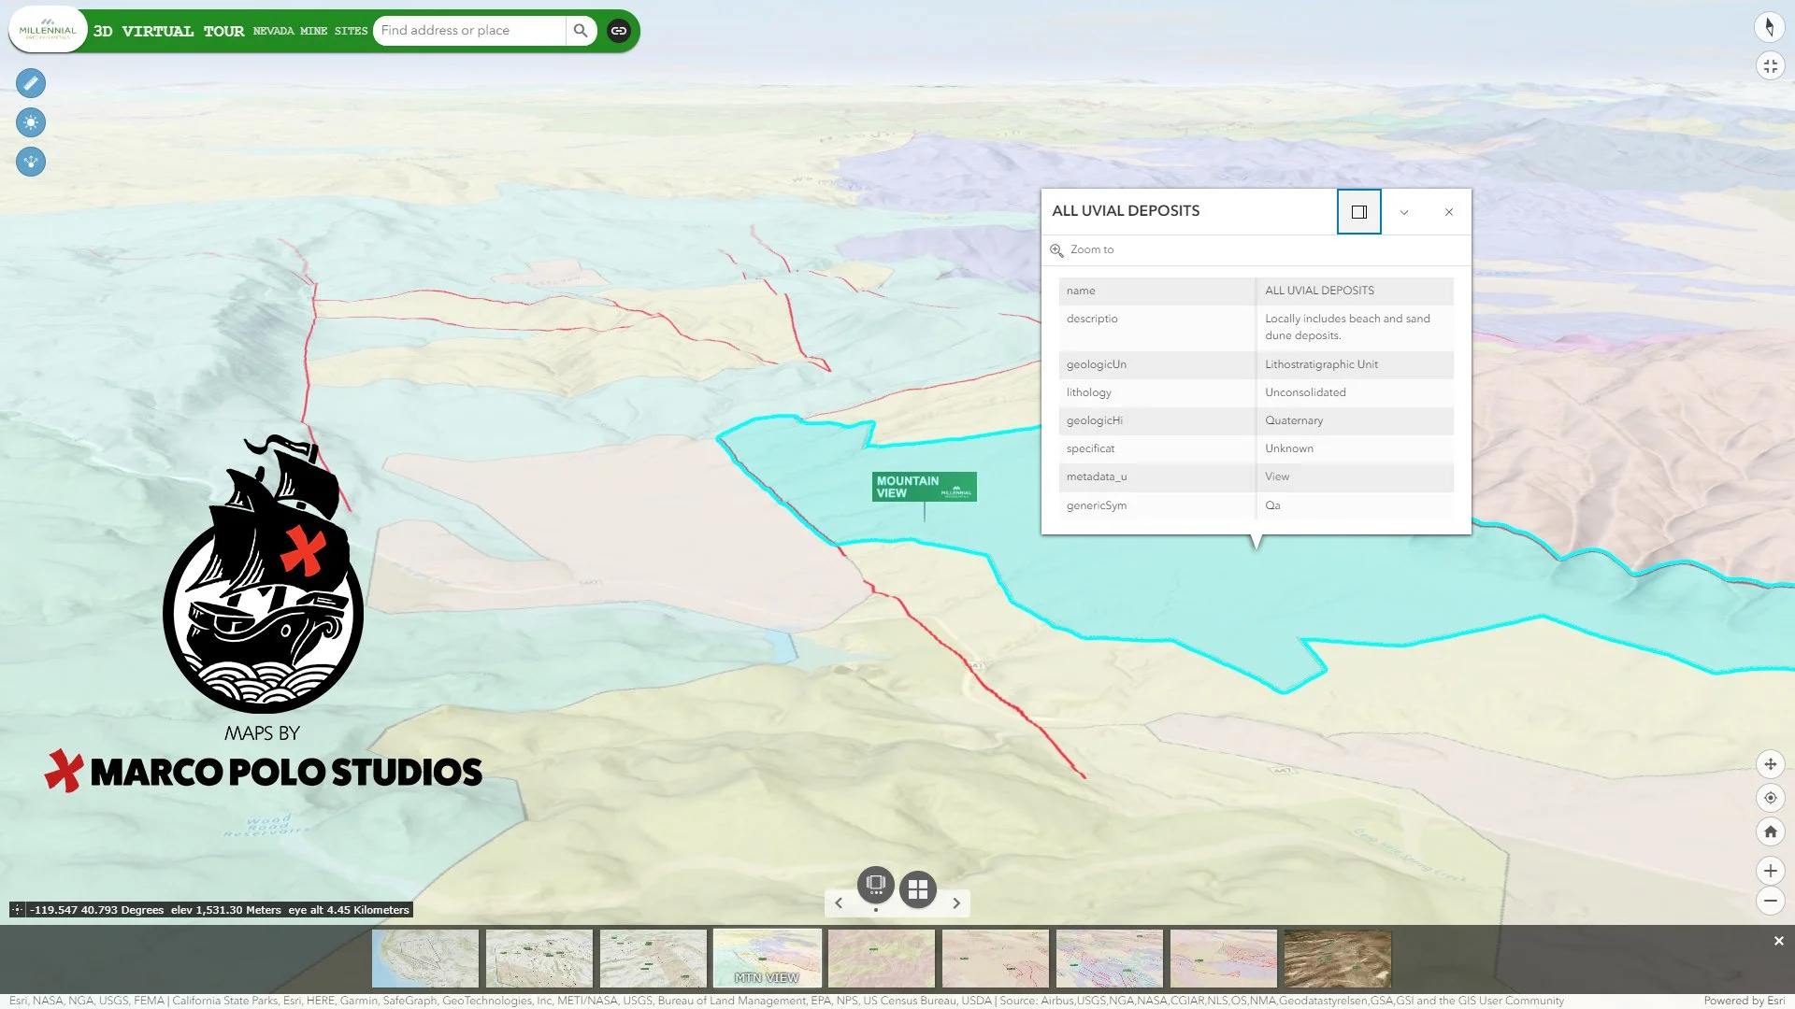
Task: Go to the home view
Action: click(1770, 831)
